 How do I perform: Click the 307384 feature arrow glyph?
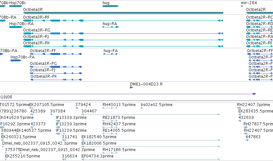pos(51,114)
